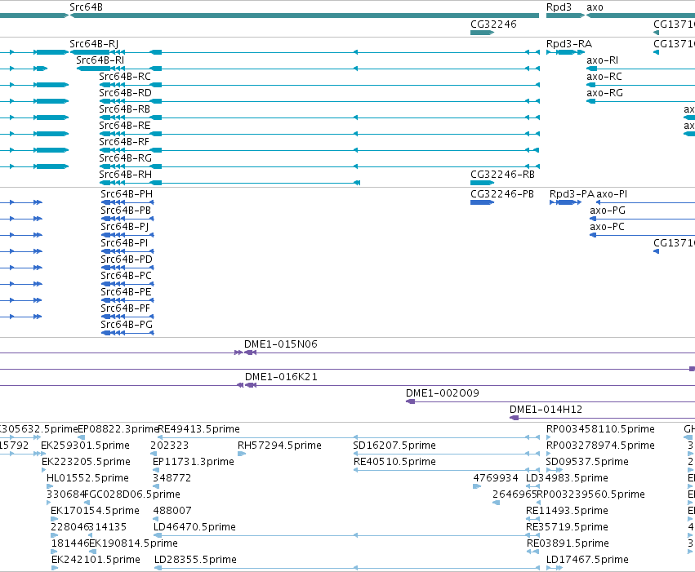The height and width of the screenshot is (572, 695).
Task: Click EST EK170154.5prime
Action: coord(54,519)
